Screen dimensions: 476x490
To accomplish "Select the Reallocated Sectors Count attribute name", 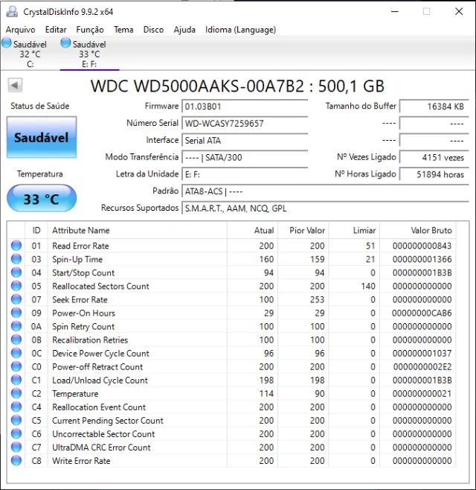I will coord(100,286).
